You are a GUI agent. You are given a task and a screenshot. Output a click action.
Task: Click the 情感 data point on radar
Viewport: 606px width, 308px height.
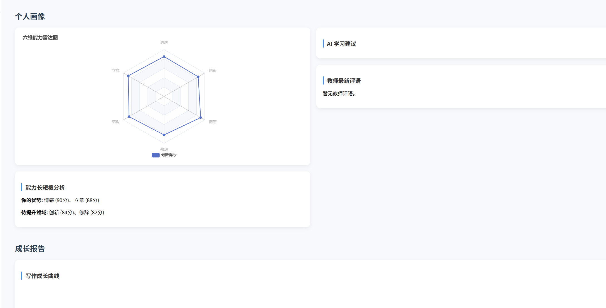coord(201,118)
